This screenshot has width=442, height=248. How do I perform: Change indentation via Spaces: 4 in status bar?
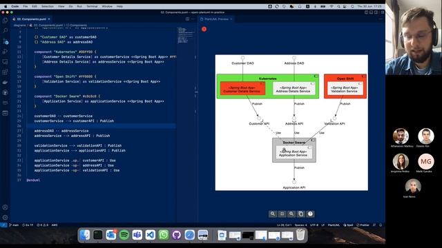click(300, 225)
